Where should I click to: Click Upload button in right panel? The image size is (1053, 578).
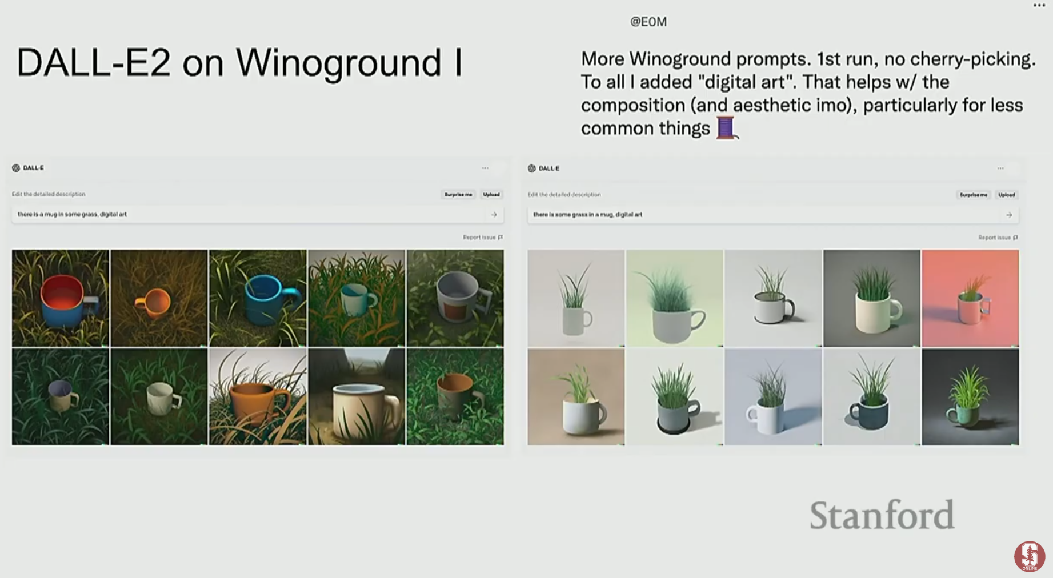pyautogui.click(x=1007, y=195)
